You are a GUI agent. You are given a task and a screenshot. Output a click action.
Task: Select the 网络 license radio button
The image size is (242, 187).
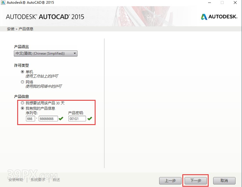(x=22, y=82)
